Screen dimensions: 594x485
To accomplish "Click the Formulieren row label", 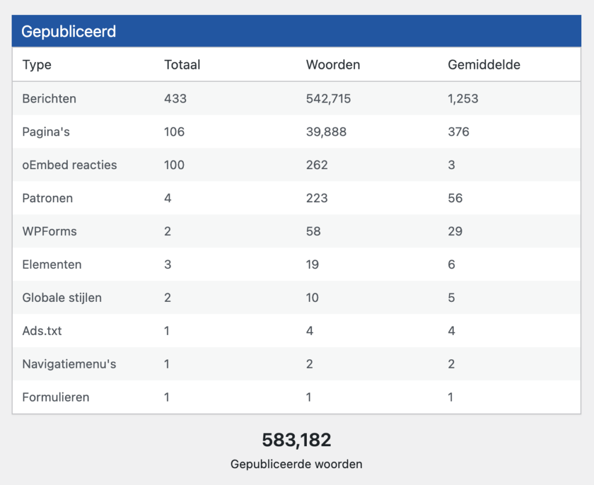I will [x=56, y=398].
